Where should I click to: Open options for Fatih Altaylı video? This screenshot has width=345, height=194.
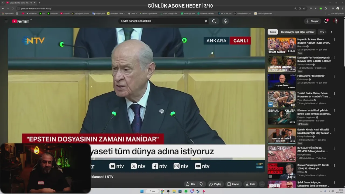point(334,76)
